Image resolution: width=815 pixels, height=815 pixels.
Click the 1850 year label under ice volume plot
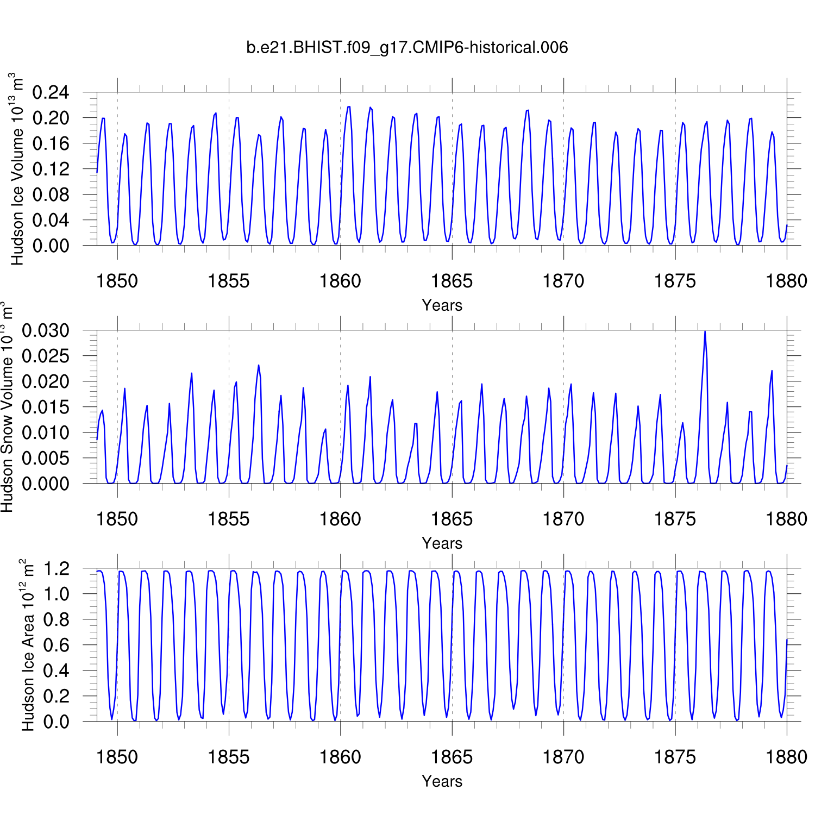click(117, 281)
